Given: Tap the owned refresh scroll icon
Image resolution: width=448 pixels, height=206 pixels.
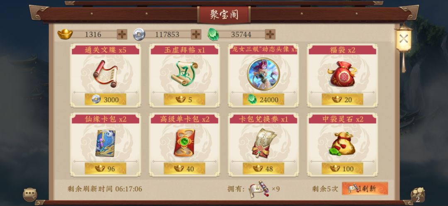Looking at the screenshot, I should 259,189.
